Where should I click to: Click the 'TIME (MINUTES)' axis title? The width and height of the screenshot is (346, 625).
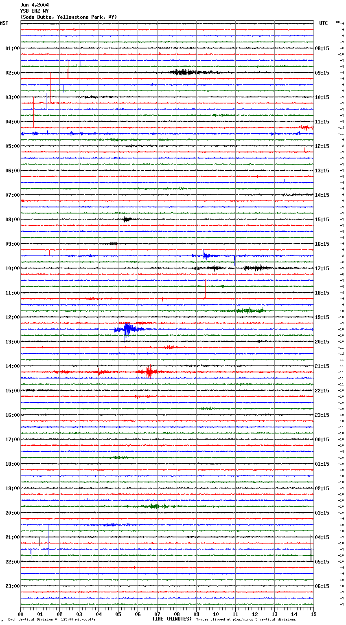172,619
